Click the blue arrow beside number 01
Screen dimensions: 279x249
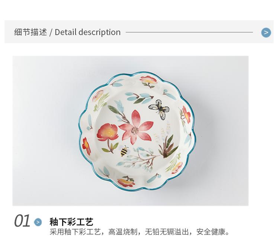point(38,222)
